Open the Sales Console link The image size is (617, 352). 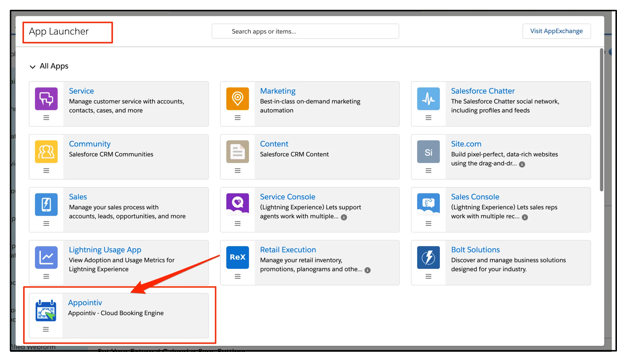[475, 197]
